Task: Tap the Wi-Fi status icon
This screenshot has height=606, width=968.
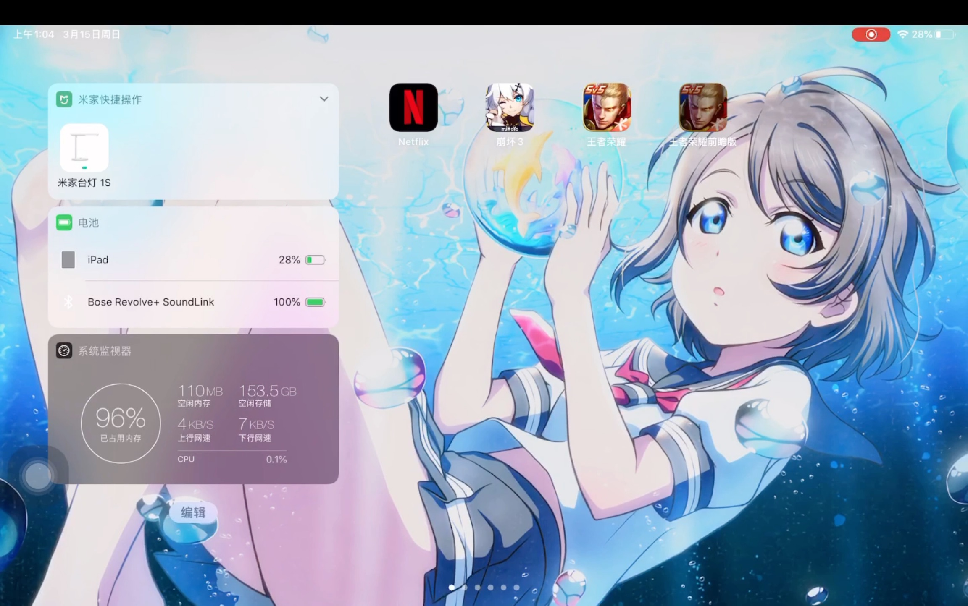Action: 902,34
